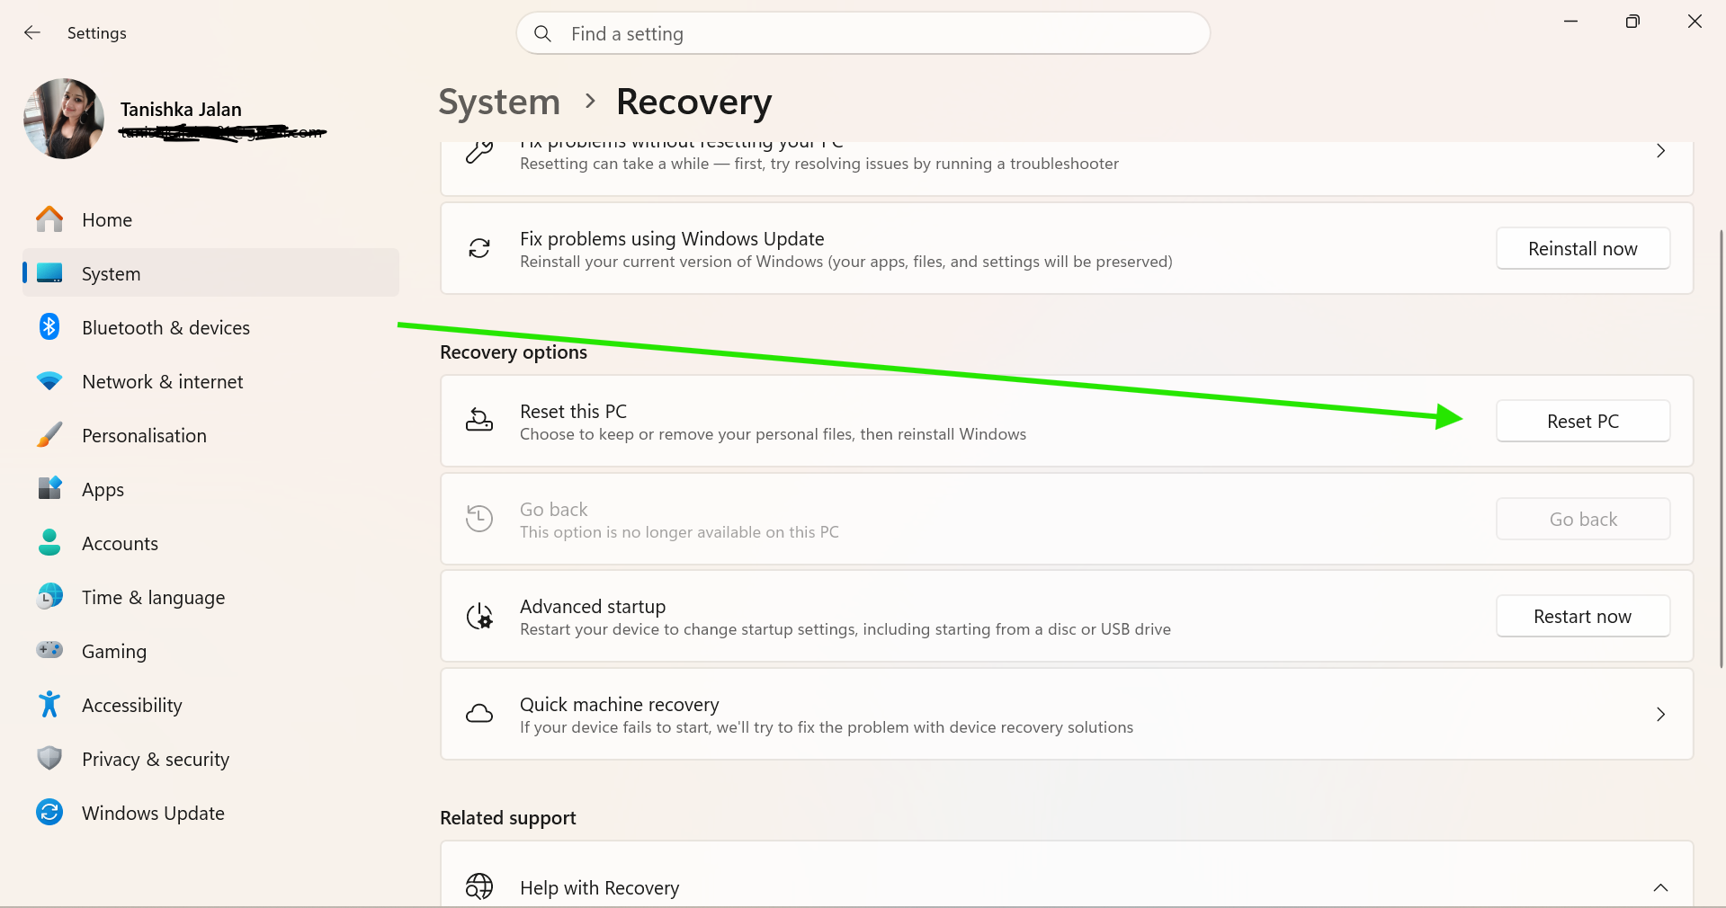Viewport: 1726px width, 908px height.
Task: Open Personalisation settings
Action: point(210,435)
